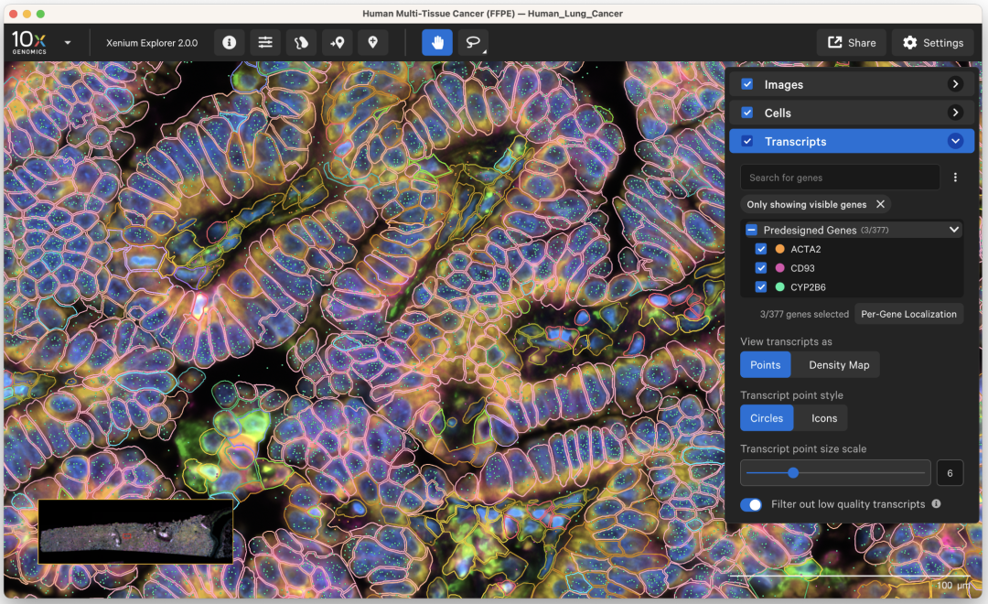This screenshot has width=988, height=604.
Task: Click the point size value box showing 6
Action: (x=950, y=473)
